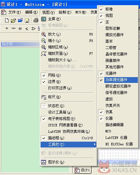Screen dimensions: 140x175
Task: Enable the 晶体管元器件 toolbar
Action: tap(118, 54)
